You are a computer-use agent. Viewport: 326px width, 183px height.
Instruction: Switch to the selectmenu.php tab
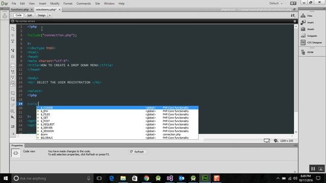[46, 10]
